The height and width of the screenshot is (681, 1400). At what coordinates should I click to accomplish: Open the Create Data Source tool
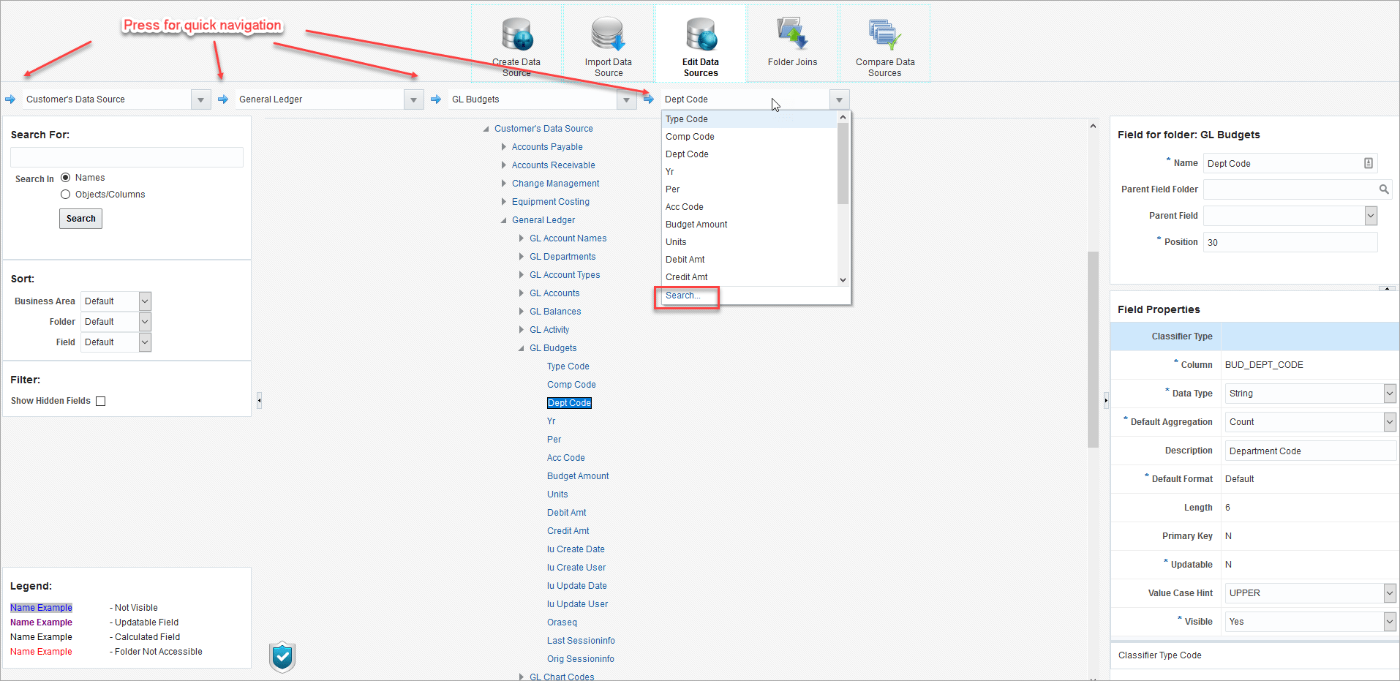517,44
